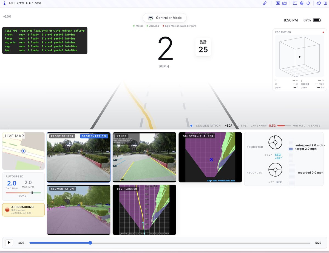Click the predicted steering wheel icon
This screenshot has width=329, height=253.
point(275,142)
